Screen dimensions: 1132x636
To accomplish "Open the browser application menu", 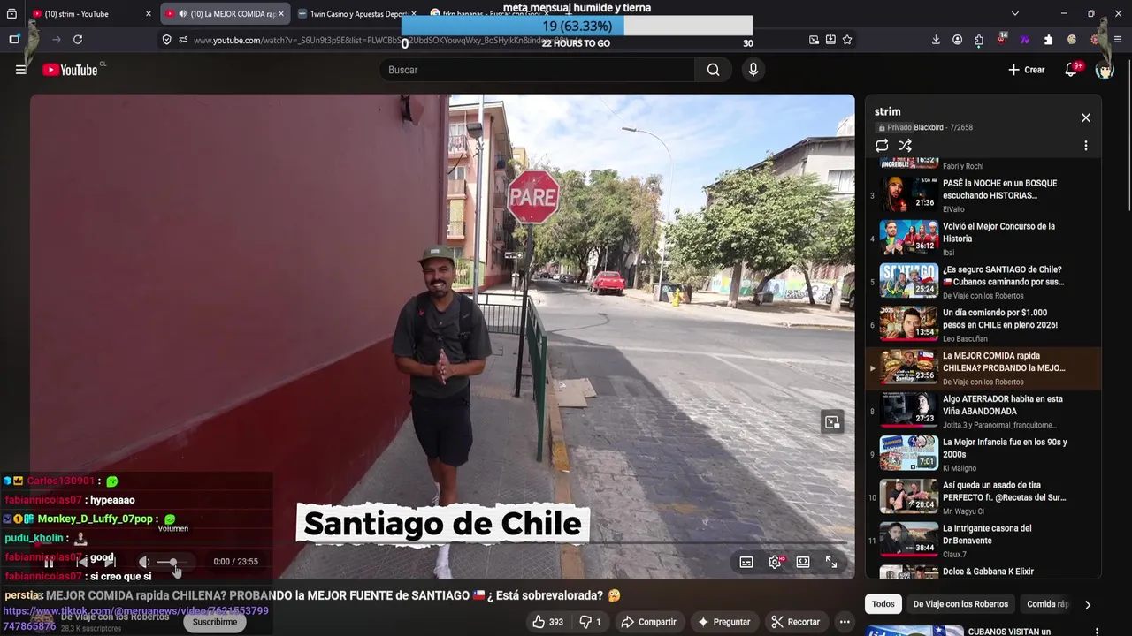I will pyautogui.click(x=1118, y=40).
